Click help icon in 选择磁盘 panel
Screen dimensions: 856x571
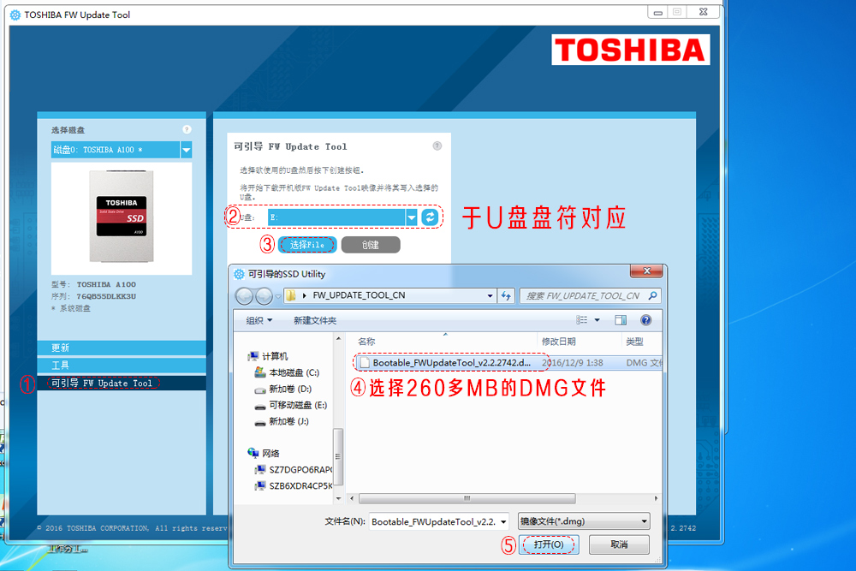187,129
